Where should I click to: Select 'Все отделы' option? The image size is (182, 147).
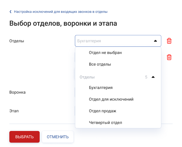point(118,64)
